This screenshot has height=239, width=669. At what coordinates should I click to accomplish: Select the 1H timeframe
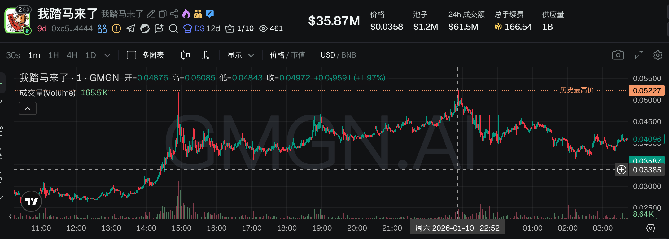(53, 55)
